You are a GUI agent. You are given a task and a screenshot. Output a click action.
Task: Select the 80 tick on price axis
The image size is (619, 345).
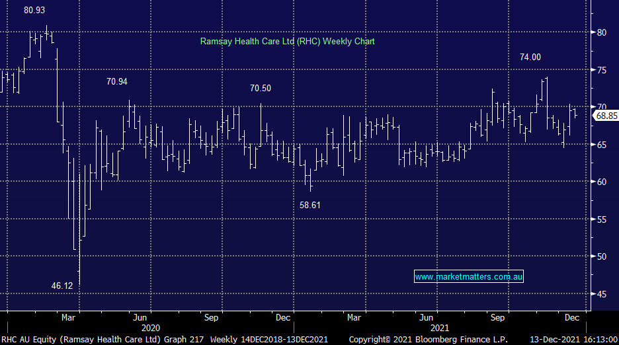coord(601,32)
